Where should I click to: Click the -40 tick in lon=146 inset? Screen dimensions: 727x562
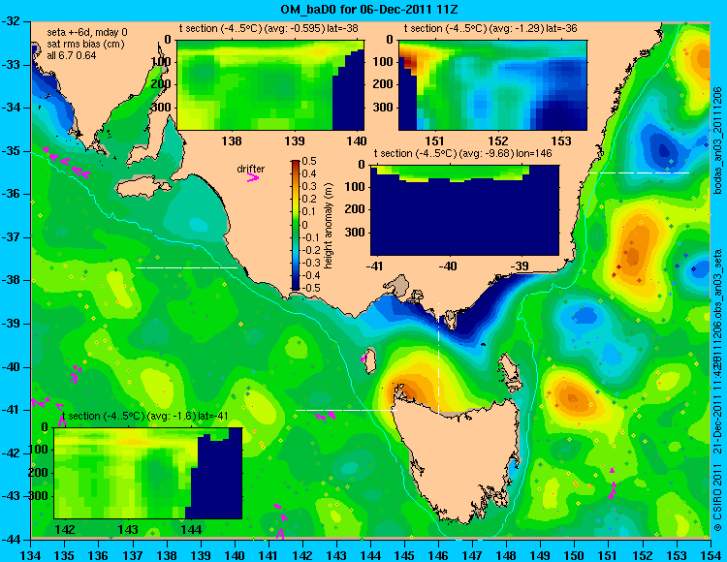coord(448,266)
